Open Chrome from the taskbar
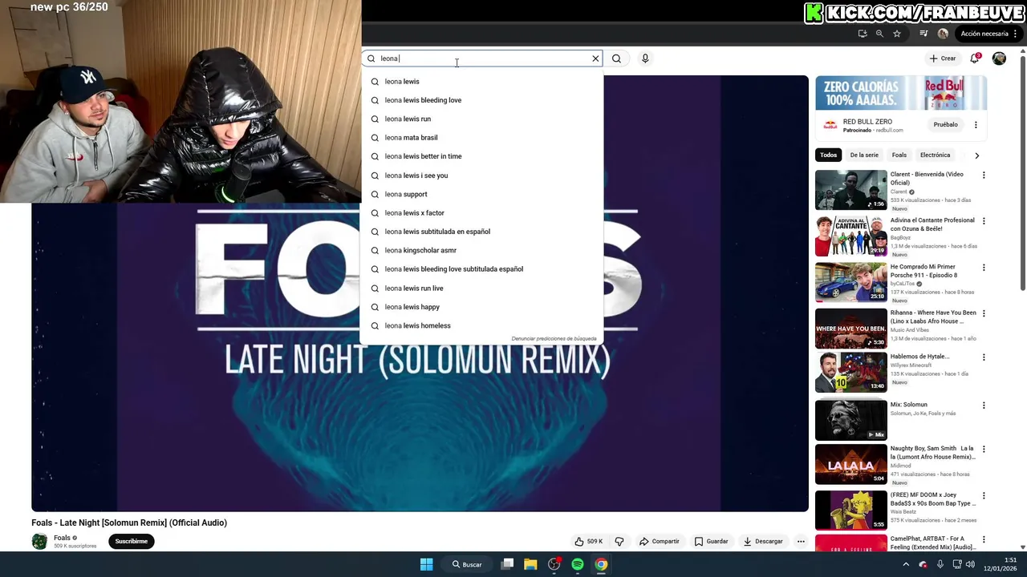Image resolution: width=1027 pixels, height=577 pixels. point(601,564)
